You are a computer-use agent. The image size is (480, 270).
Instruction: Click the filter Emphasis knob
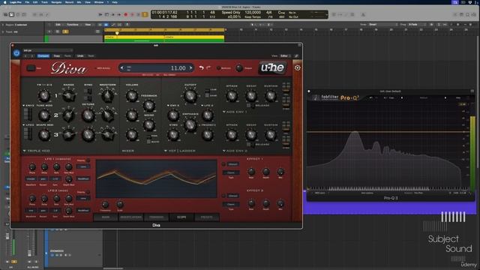(x=190, y=124)
